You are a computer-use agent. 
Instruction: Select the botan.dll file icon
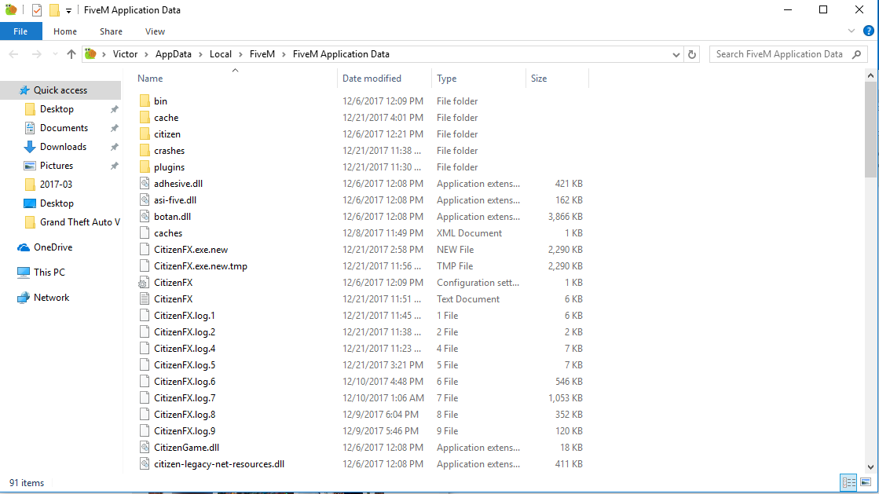[x=145, y=217]
